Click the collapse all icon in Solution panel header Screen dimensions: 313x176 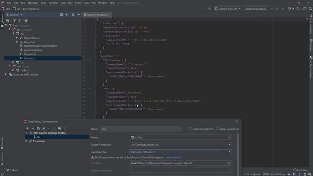tap(67, 15)
